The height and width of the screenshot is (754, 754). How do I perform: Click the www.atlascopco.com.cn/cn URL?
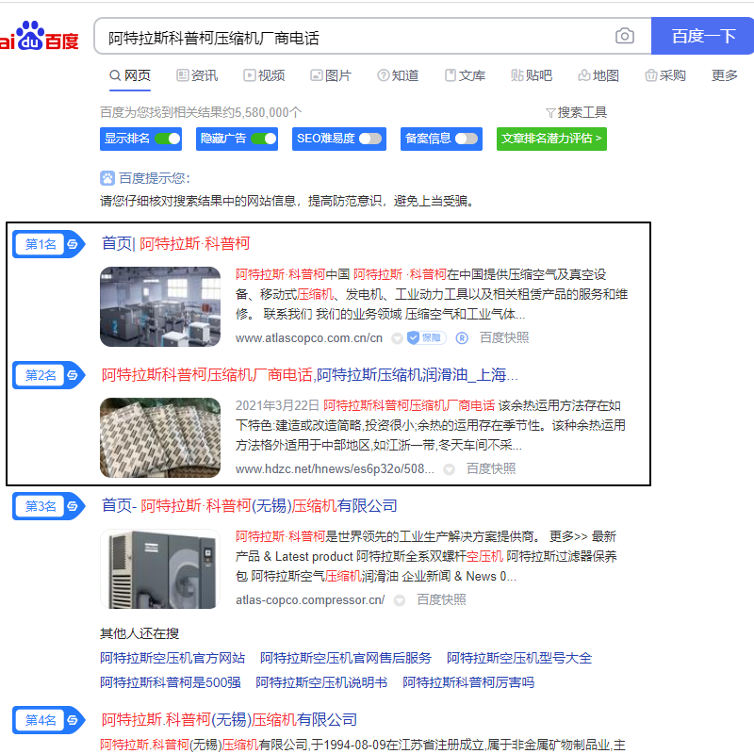coord(309,338)
